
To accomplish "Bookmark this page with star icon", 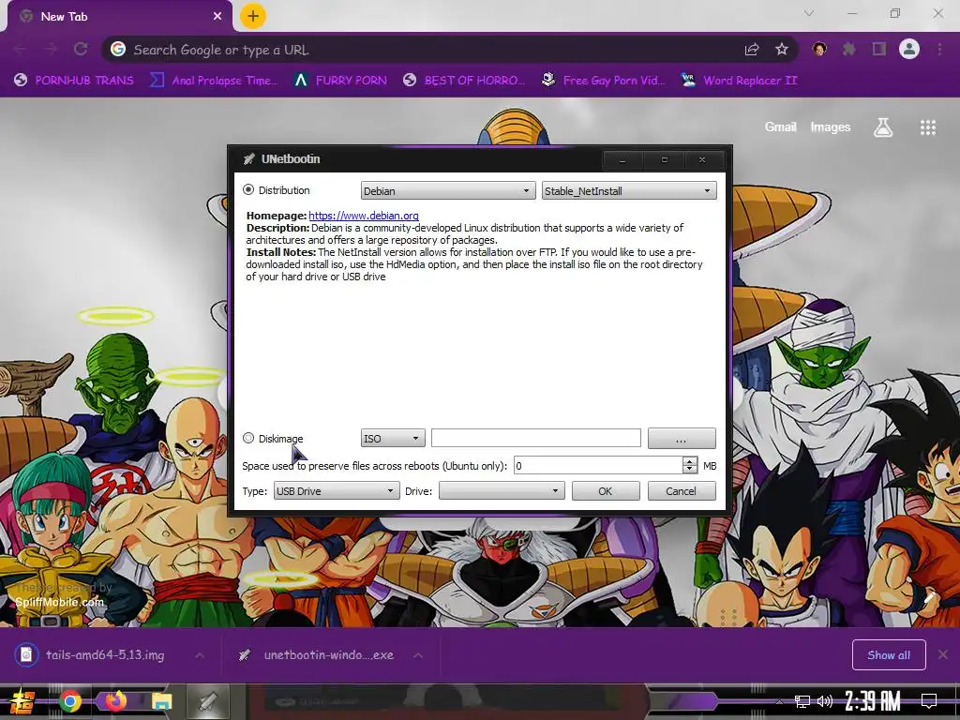I will [782, 50].
